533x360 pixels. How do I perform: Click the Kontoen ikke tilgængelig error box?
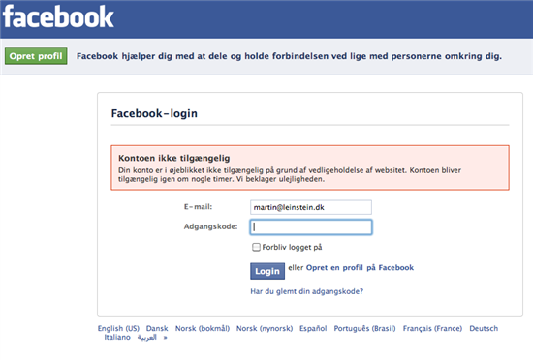pyautogui.click(x=310, y=167)
